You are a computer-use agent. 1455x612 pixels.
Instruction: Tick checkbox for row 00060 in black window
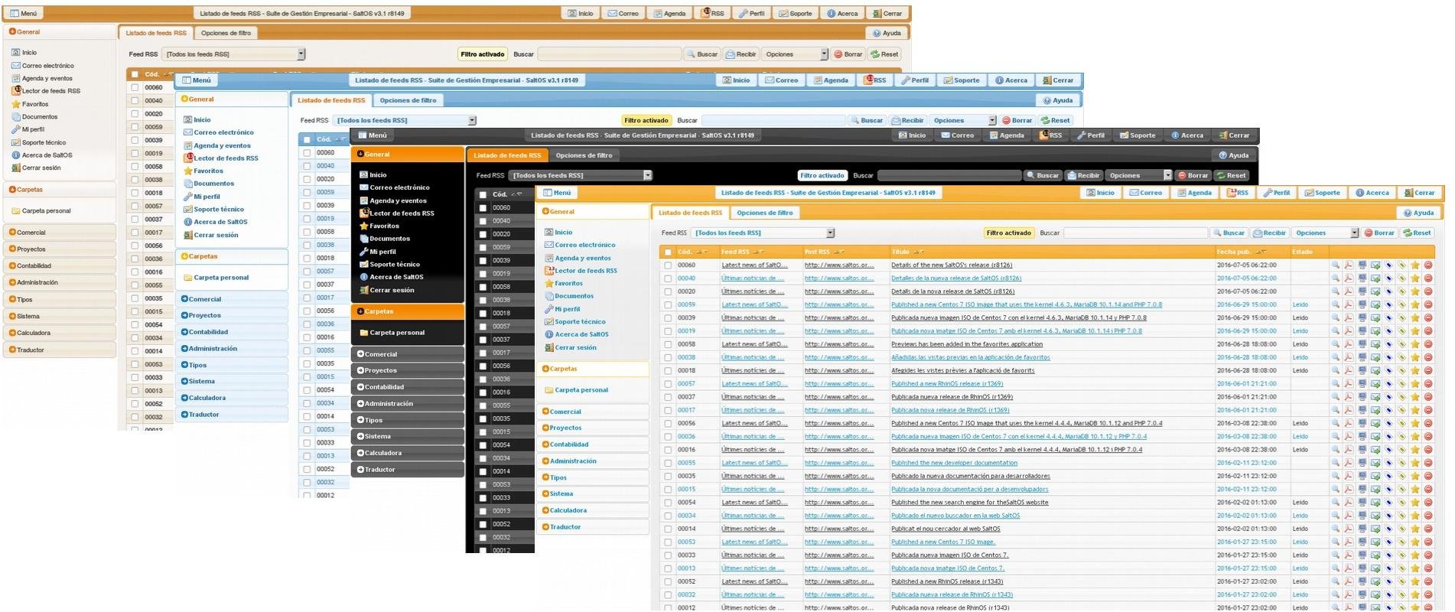[483, 208]
